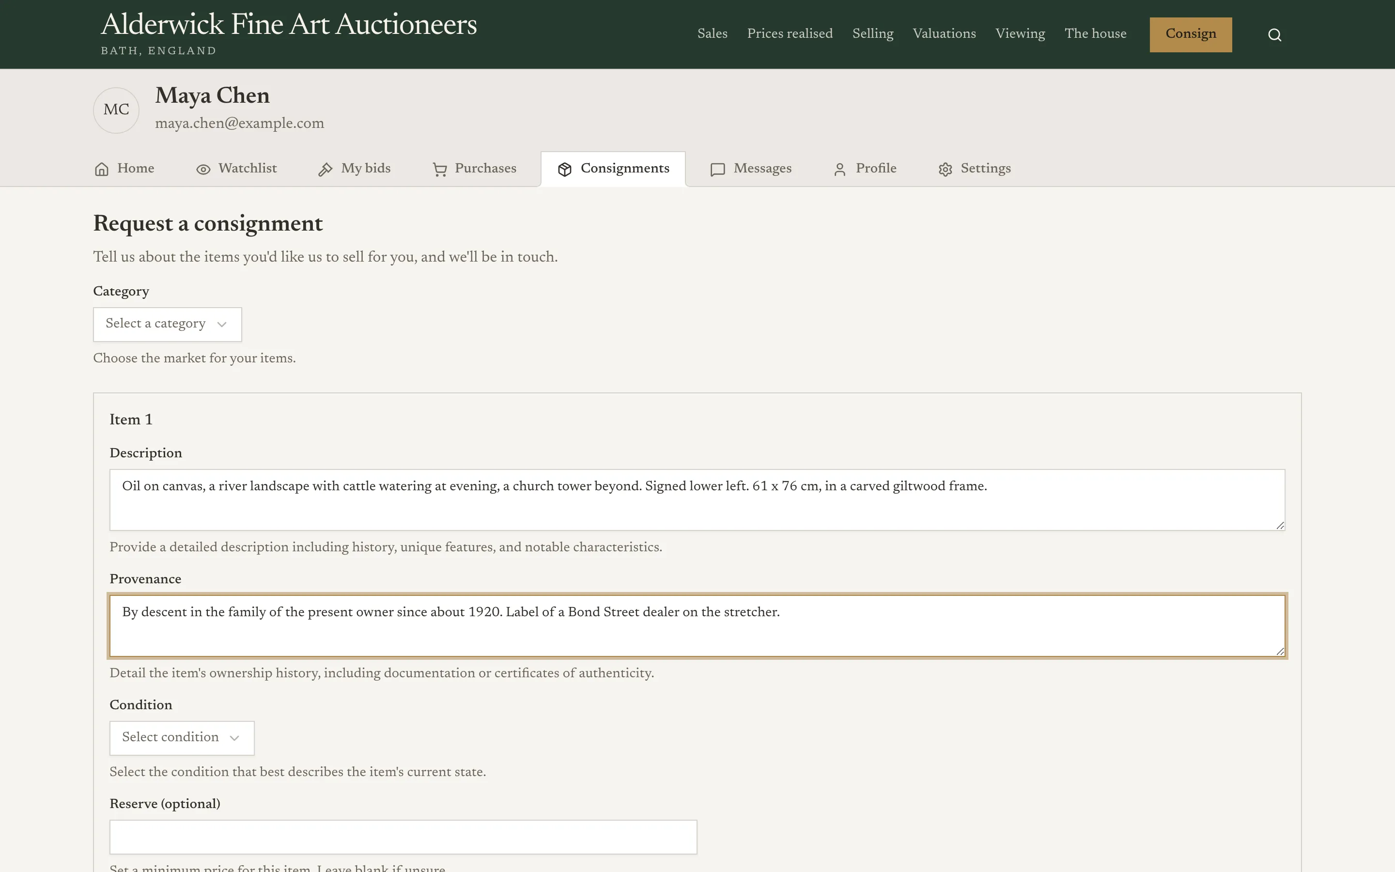The width and height of the screenshot is (1395, 872).
Task: Switch to the Watchlist tab
Action: (x=236, y=169)
